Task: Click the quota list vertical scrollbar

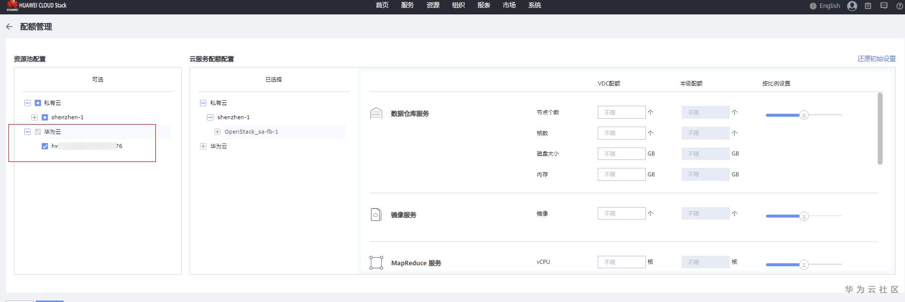Action: point(880,128)
